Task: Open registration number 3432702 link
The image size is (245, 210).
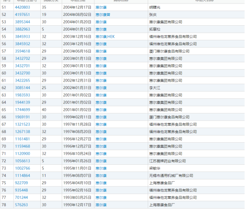Action: 23,58
